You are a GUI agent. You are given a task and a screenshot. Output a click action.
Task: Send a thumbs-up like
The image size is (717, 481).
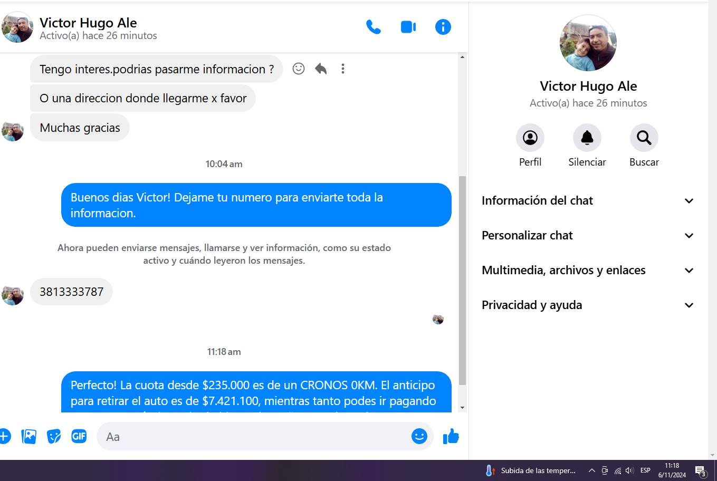[451, 436]
